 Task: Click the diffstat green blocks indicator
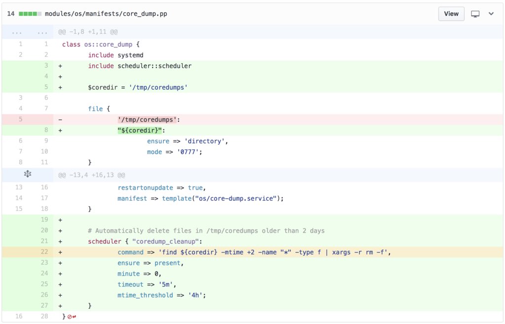(x=30, y=14)
